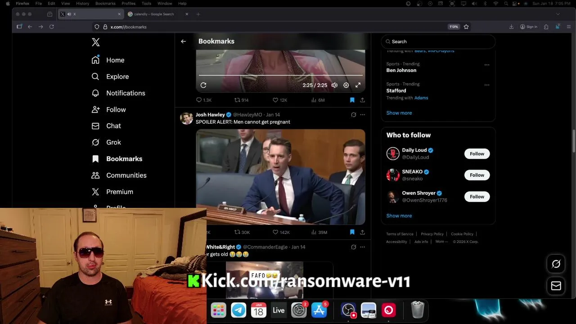Screen dimensions: 576x324
Task: Toggle bookmark on Josh Hawley post
Action: [352, 232]
